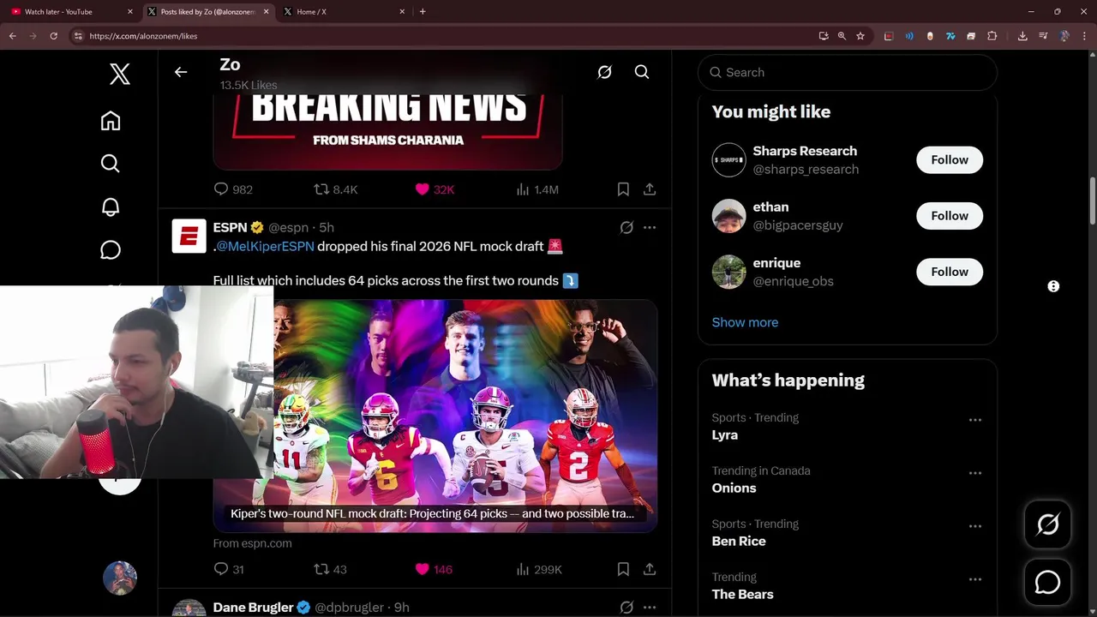Open options for the Ben Rice trend
The image size is (1097, 617).
[x=974, y=526]
